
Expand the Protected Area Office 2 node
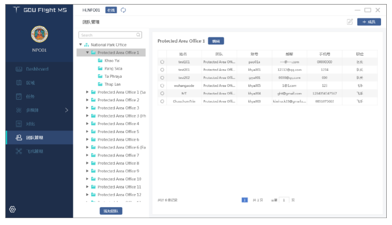coord(87,100)
